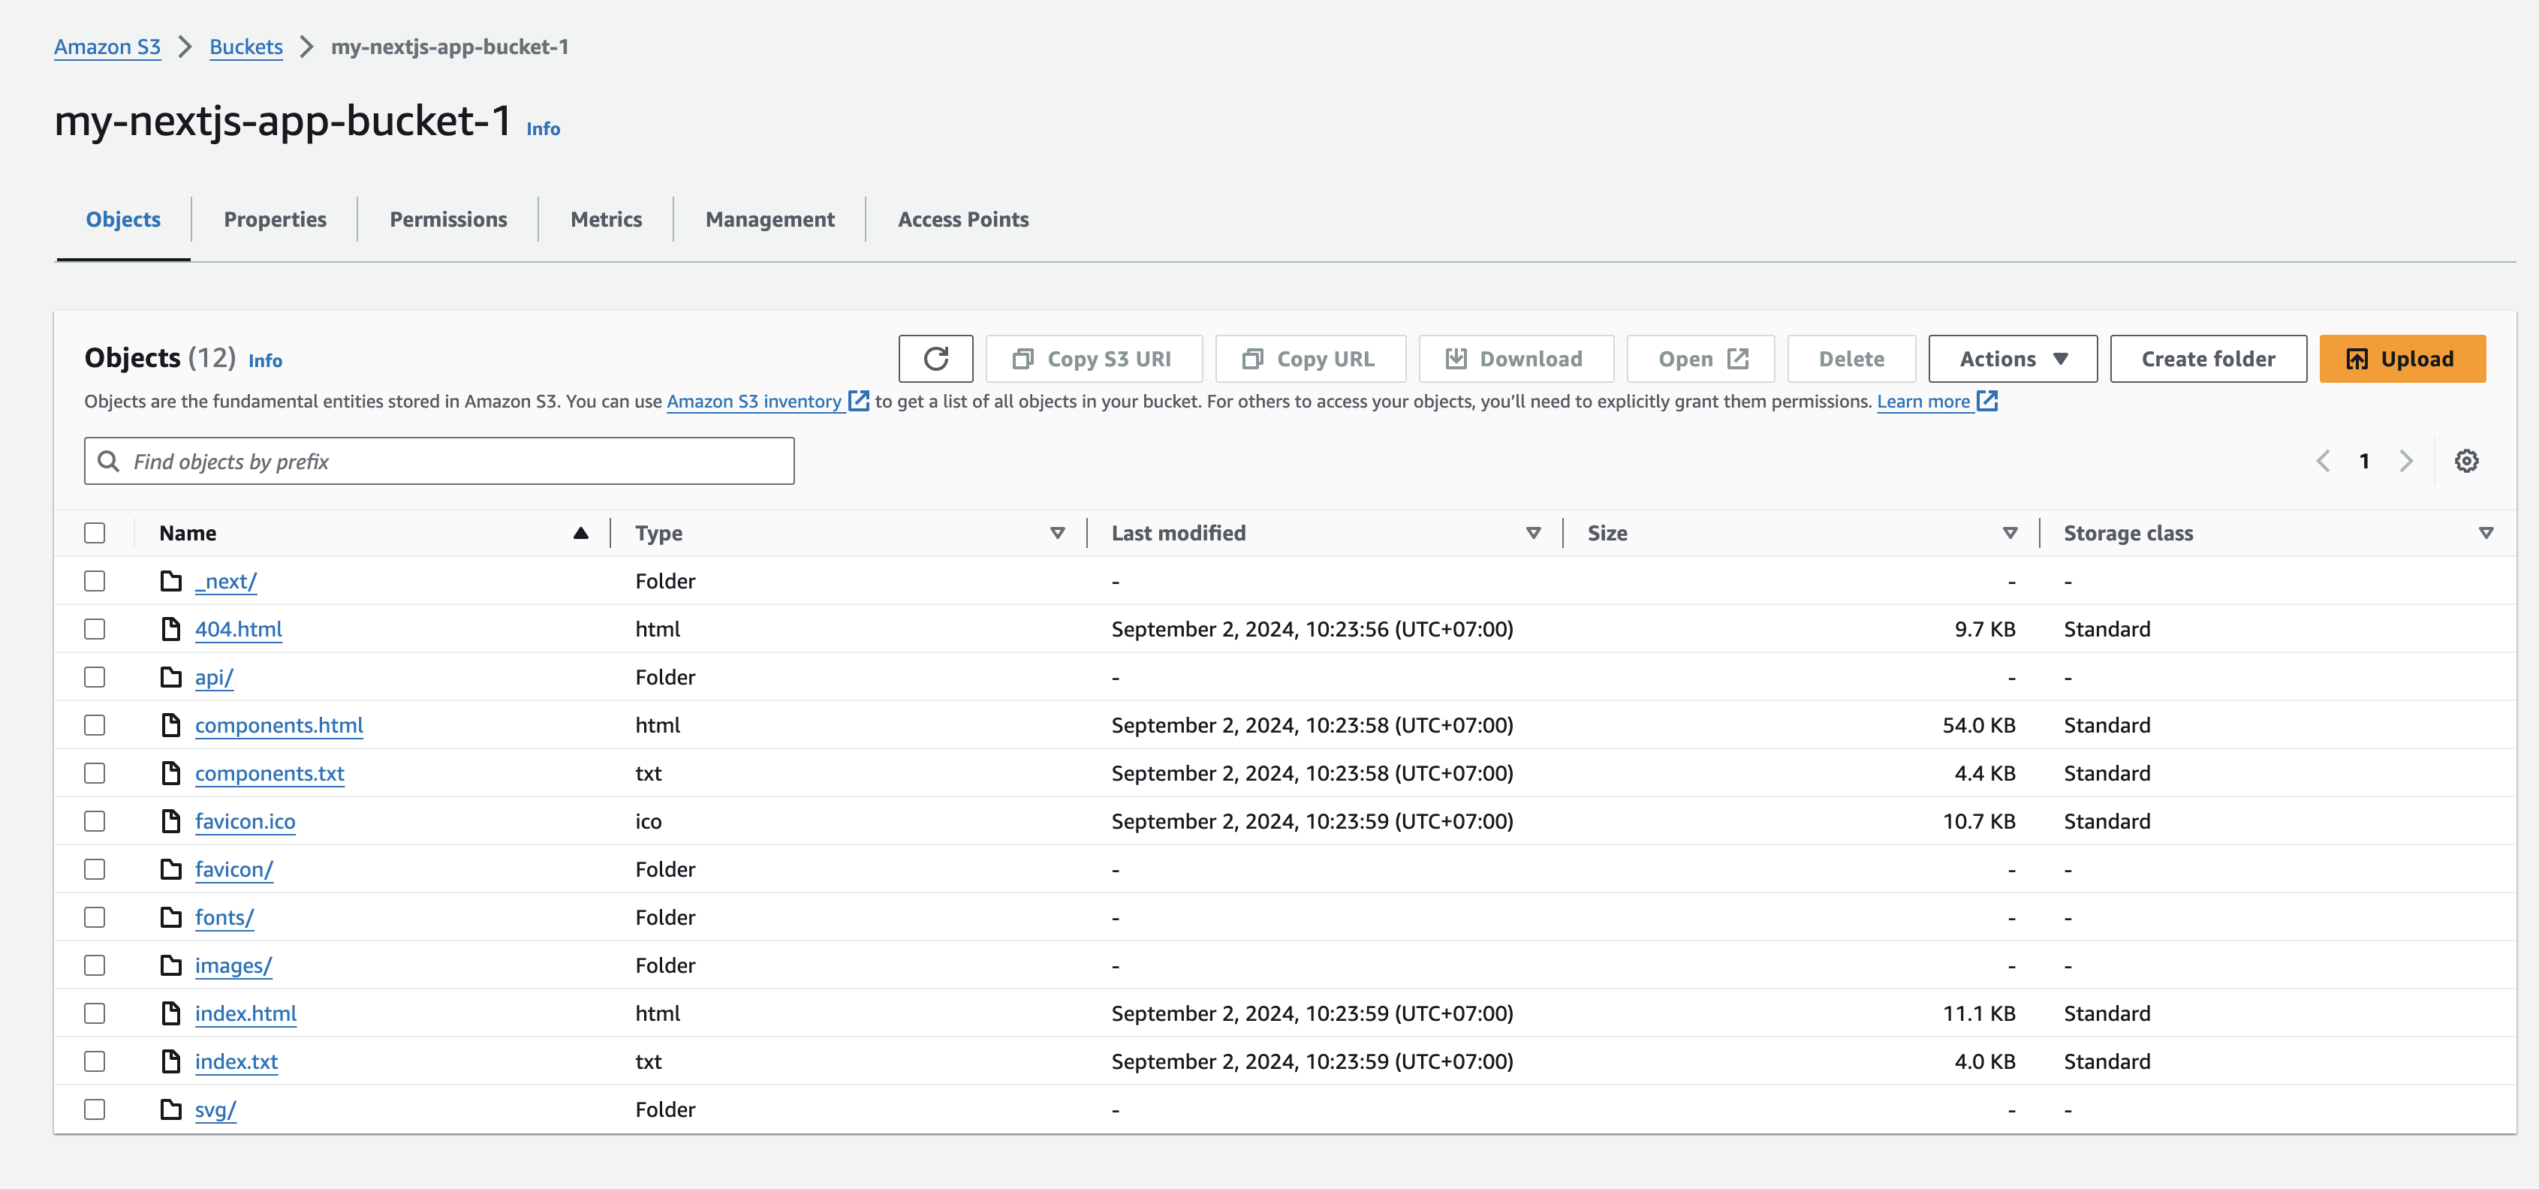Check the components.txt row checkbox

(x=95, y=773)
